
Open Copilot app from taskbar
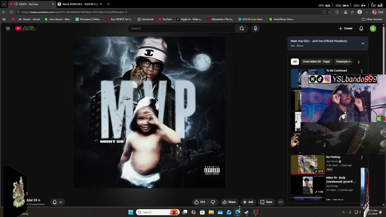pos(194,212)
